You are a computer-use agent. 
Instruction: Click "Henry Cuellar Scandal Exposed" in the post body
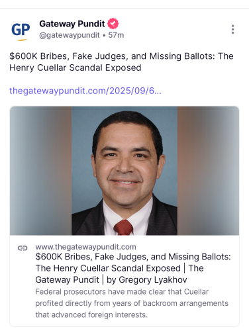coord(75,68)
